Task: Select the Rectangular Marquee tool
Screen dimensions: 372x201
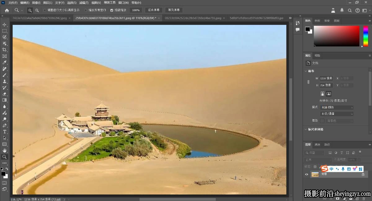Action: pos(4,31)
